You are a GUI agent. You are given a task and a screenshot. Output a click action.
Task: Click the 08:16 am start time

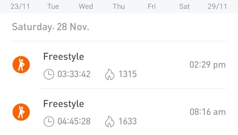(x=207, y=112)
